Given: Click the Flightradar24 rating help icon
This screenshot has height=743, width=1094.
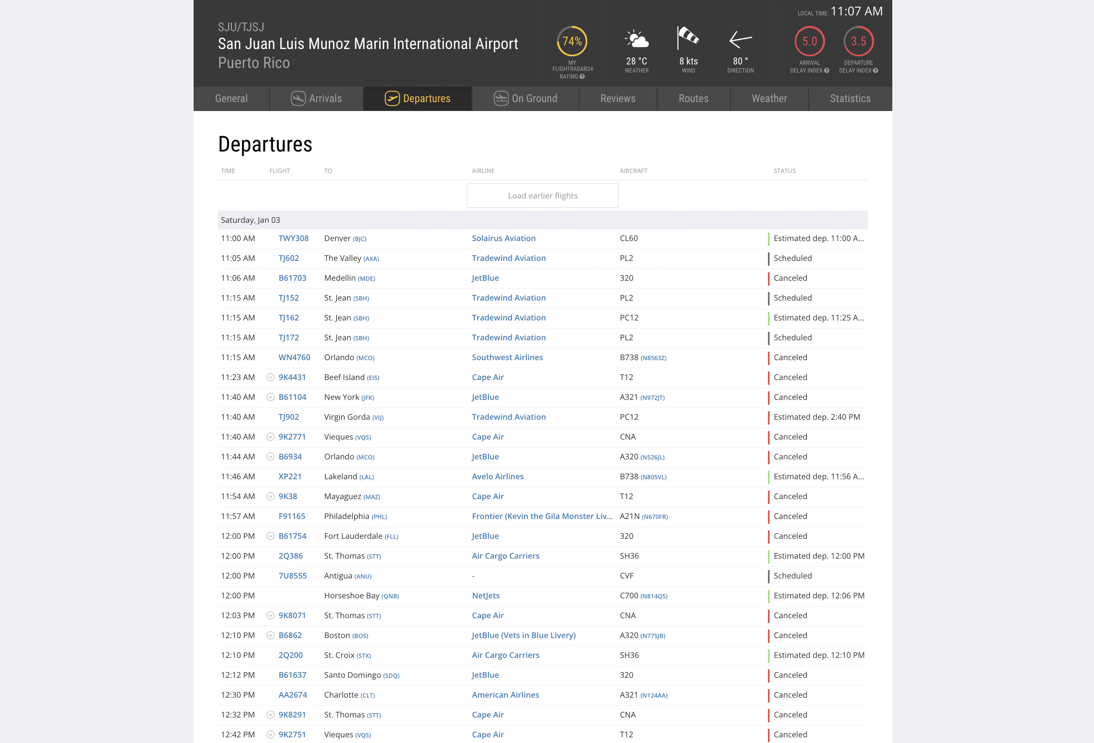Looking at the screenshot, I should (x=582, y=77).
